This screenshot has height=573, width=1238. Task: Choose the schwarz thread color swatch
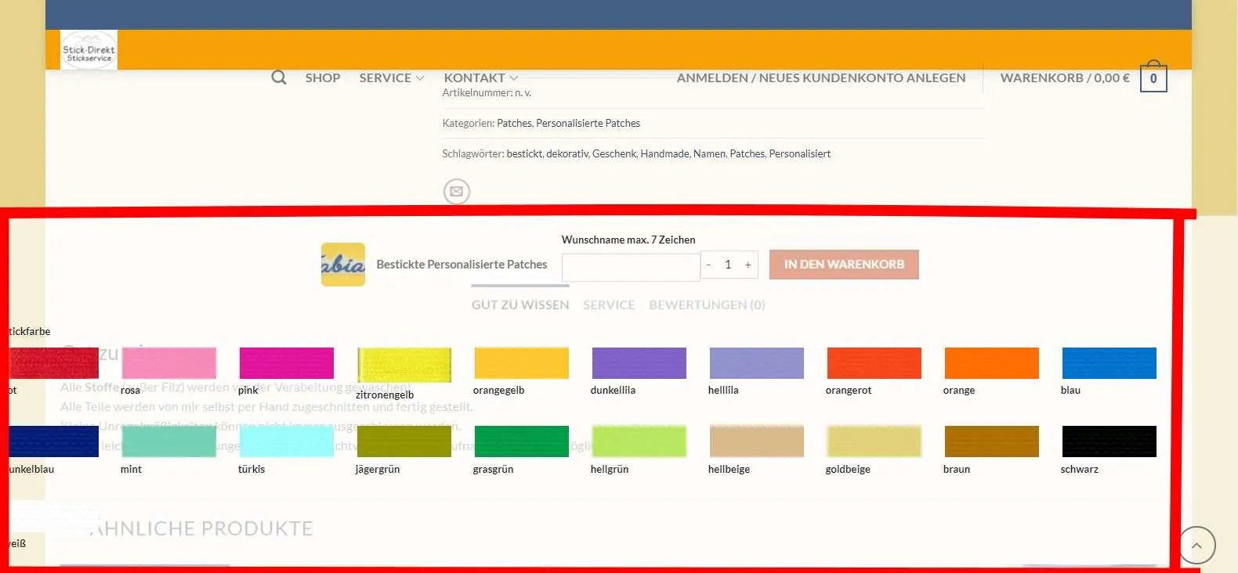tap(1109, 441)
